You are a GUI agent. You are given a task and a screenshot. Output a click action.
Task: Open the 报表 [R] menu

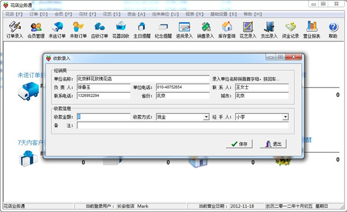pyautogui.click(x=194, y=14)
